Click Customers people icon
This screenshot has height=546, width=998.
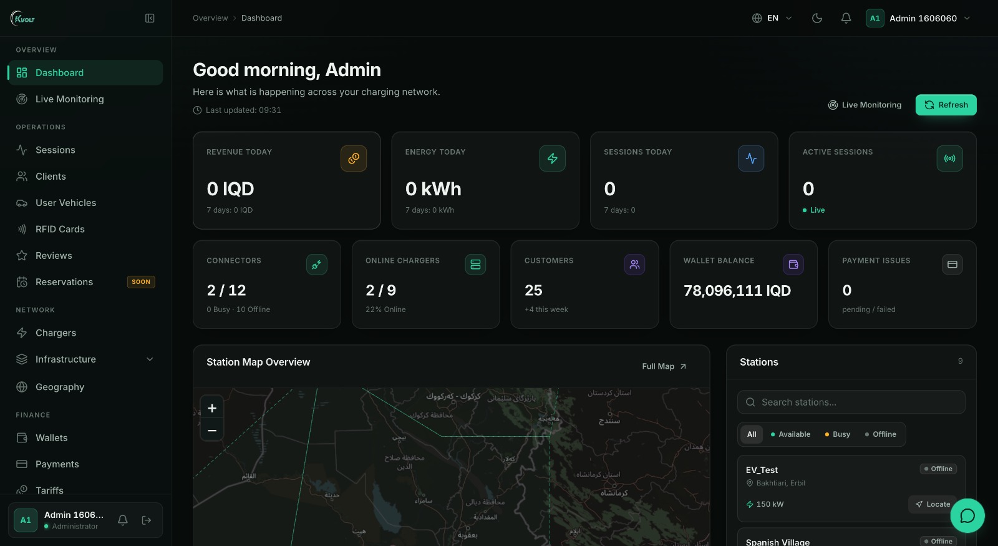[x=634, y=265]
